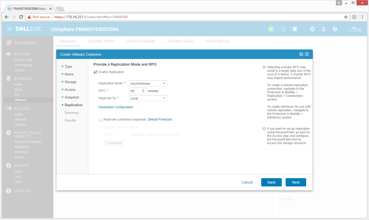Open the Replicate To dropdown
369x220 pixels.
tap(148, 98)
